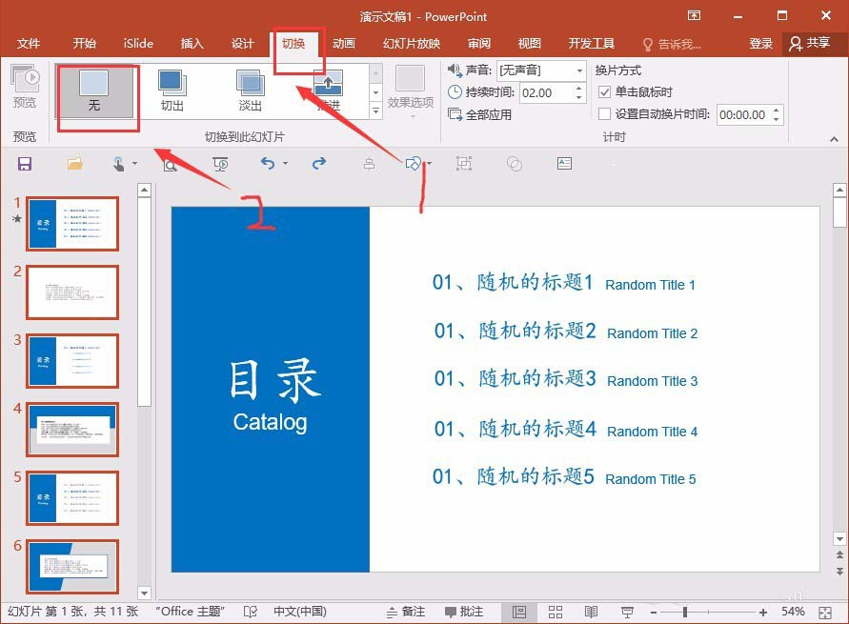Click the 声音 speaker icon

455,69
